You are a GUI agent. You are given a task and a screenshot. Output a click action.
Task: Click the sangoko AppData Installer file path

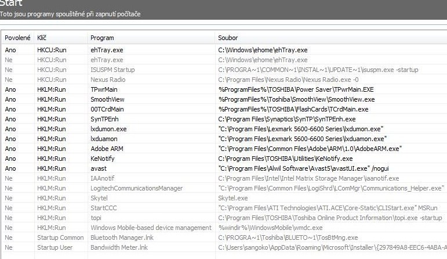click(332, 247)
